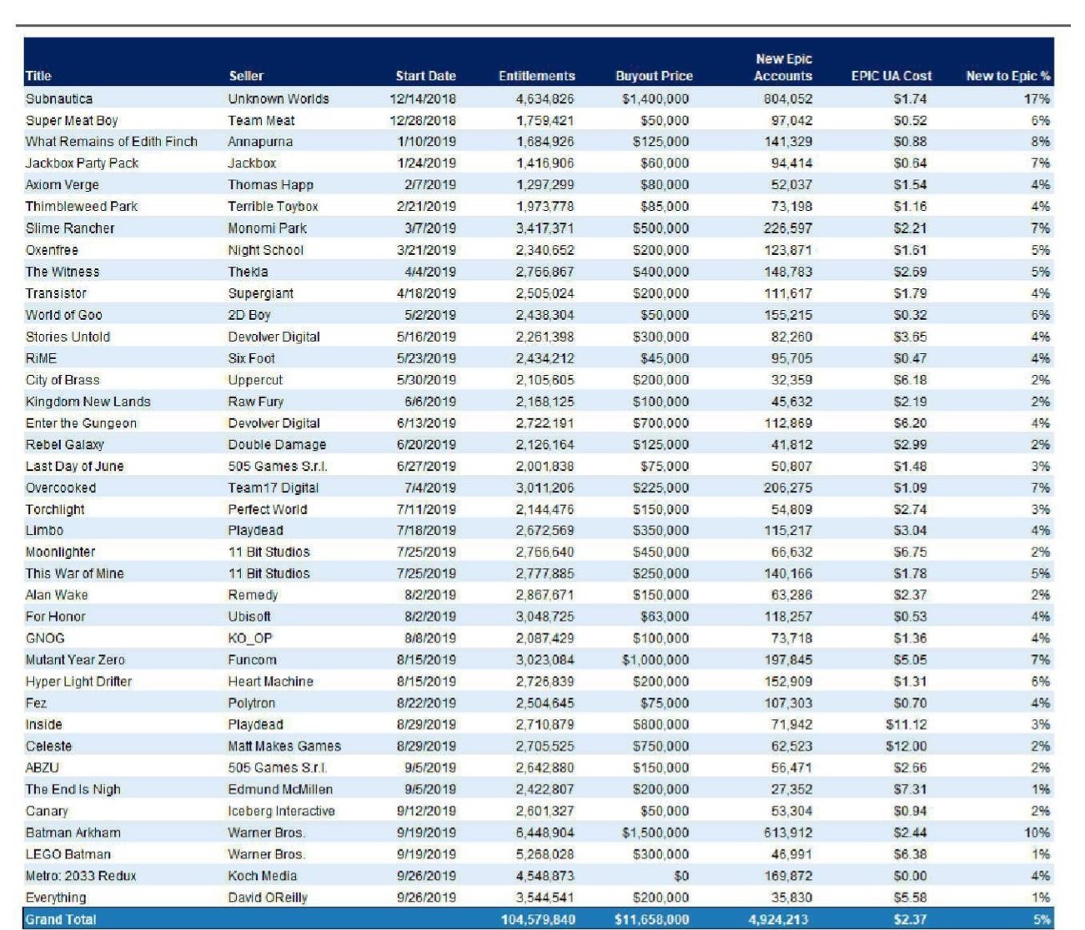Select the Super Meat Boy title cell
The width and height of the screenshot is (1085, 930).
click(x=72, y=120)
